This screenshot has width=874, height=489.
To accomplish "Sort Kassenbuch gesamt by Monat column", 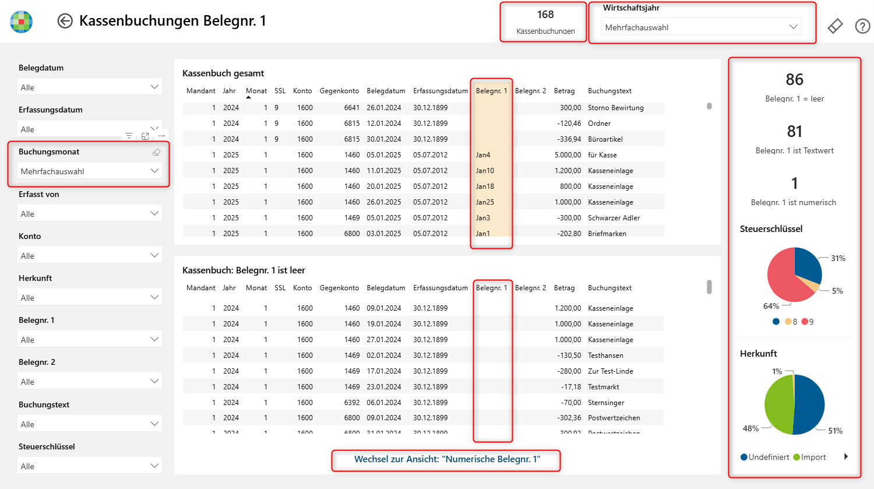I will point(256,91).
